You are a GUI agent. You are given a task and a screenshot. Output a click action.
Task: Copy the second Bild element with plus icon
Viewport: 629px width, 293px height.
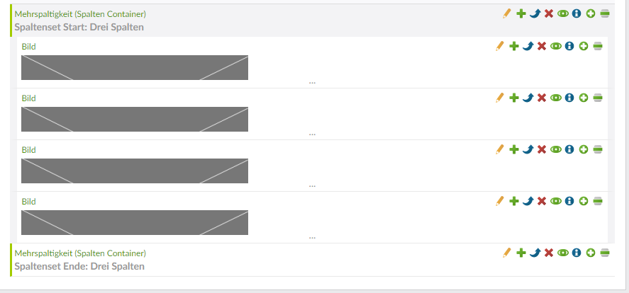(x=514, y=98)
